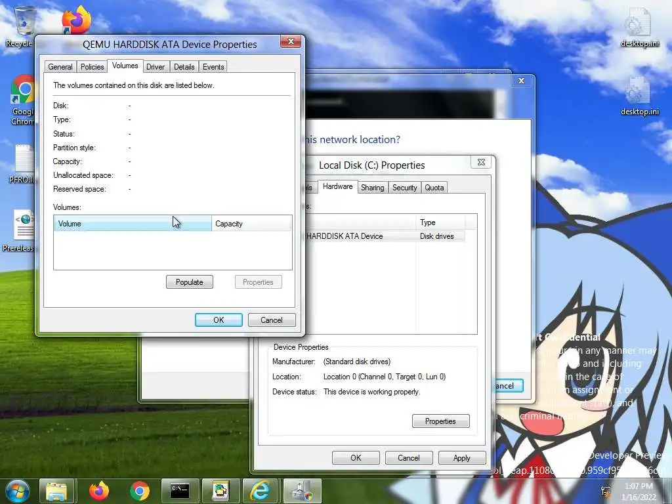672x504 pixels.
Task: Launch Internet Explorer from the taskbar
Action: [x=261, y=491]
